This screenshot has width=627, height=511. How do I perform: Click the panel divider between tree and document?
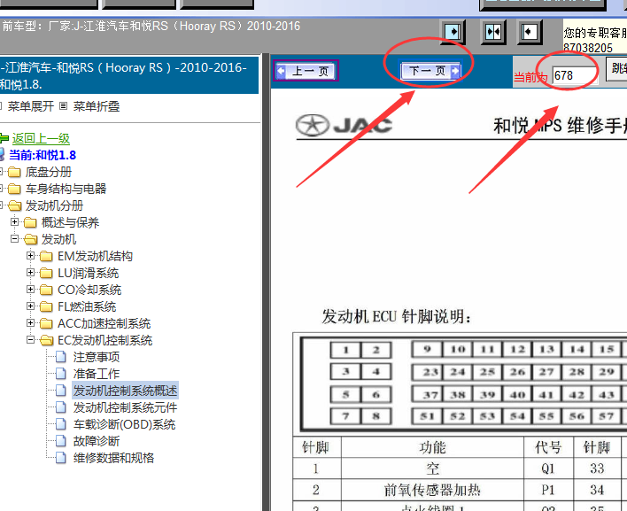click(x=266, y=282)
